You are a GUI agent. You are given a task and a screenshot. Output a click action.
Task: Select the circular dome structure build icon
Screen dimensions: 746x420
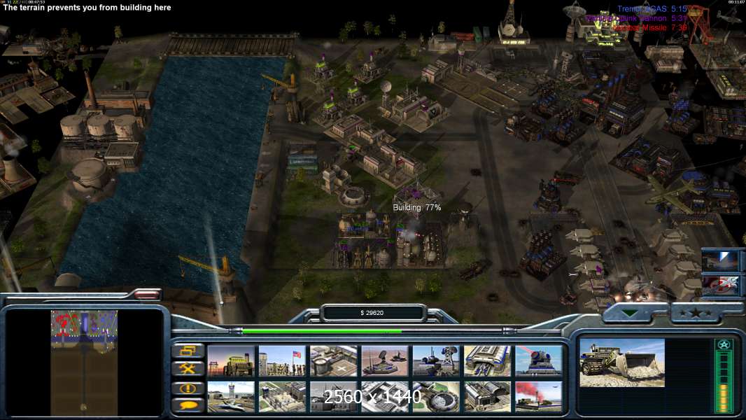click(436, 396)
